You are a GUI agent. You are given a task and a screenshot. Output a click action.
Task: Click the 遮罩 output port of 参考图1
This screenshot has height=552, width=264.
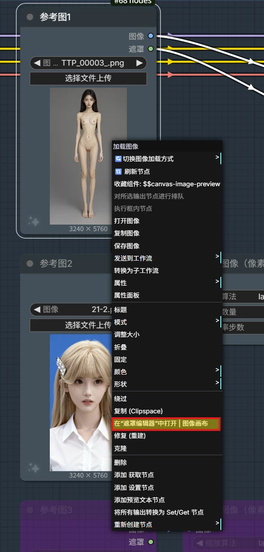(151, 49)
